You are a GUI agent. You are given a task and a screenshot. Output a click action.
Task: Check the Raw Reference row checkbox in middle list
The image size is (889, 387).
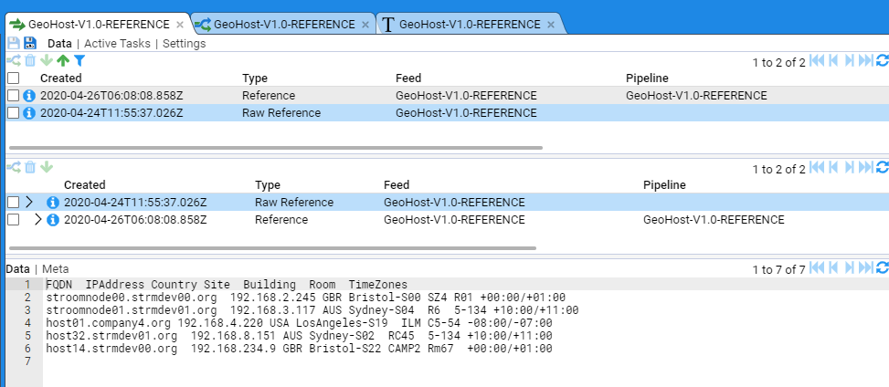coord(13,202)
